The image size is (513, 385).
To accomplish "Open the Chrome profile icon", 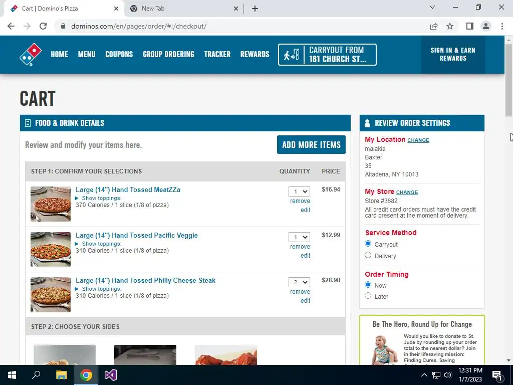I will click(486, 26).
